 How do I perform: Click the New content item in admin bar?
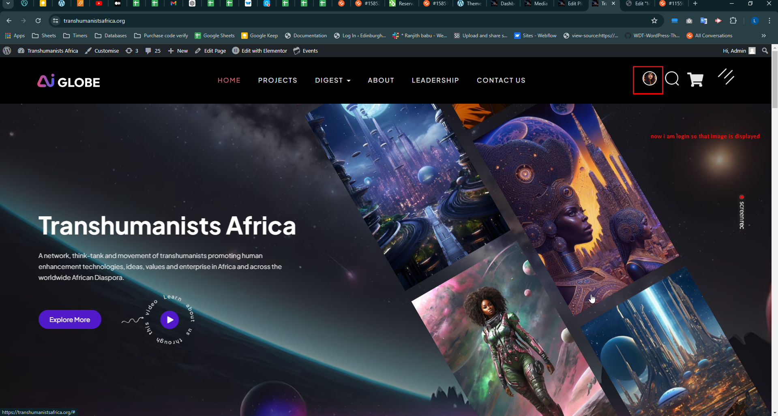pyautogui.click(x=178, y=51)
